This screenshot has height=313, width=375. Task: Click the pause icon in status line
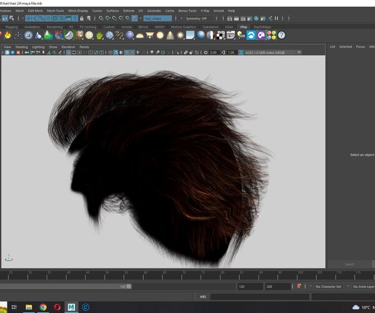click(276, 18)
